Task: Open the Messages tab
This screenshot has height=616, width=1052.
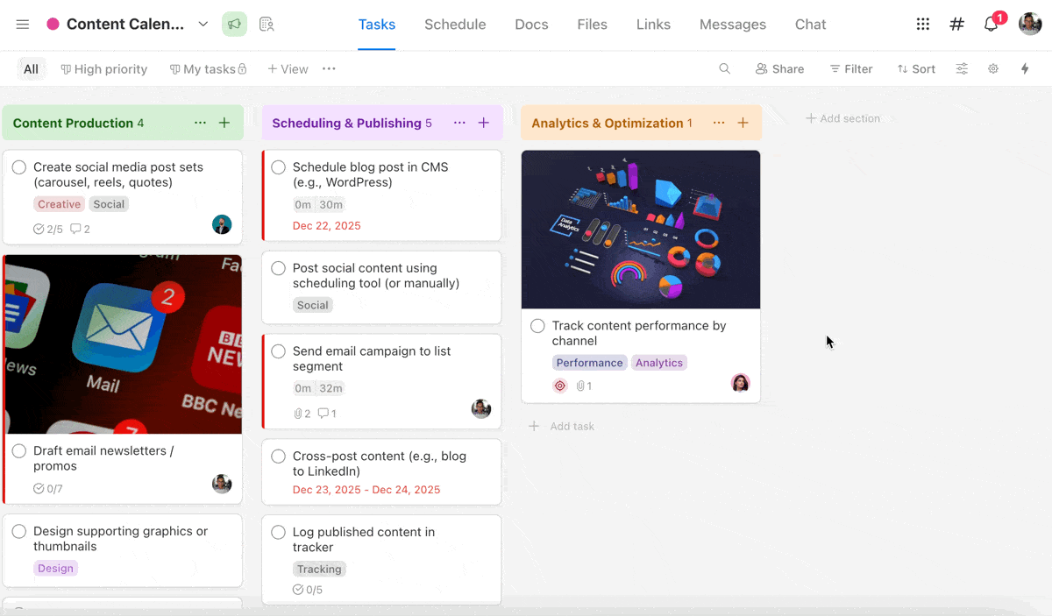Action: pyautogui.click(x=733, y=25)
